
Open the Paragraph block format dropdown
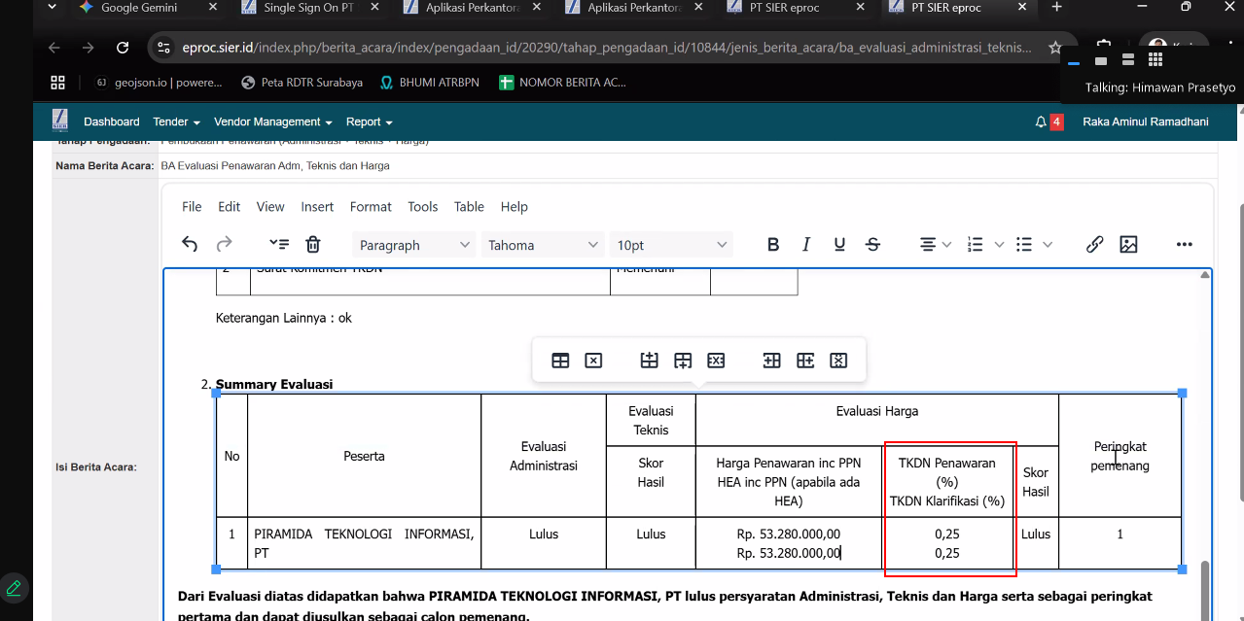tap(413, 245)
